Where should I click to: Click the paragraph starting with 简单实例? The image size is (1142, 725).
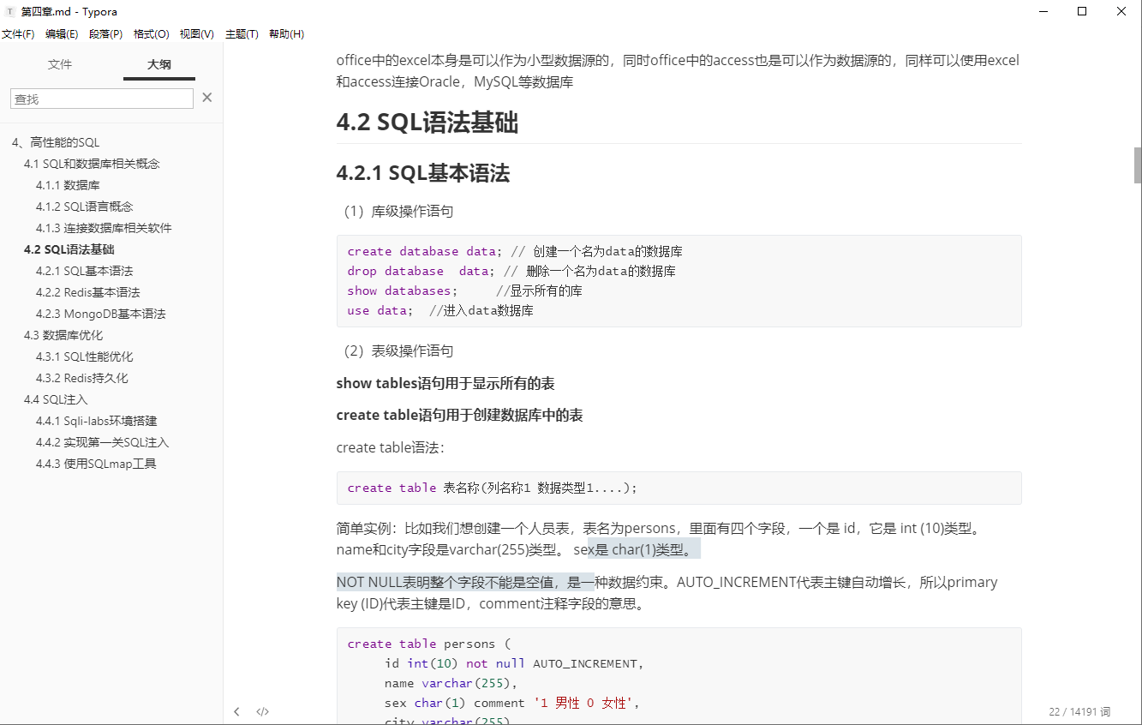click(x=660, y=539)
